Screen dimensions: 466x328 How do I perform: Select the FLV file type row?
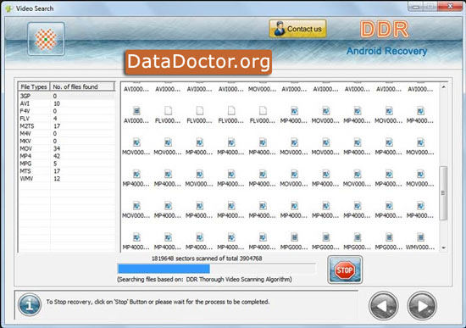67,119
